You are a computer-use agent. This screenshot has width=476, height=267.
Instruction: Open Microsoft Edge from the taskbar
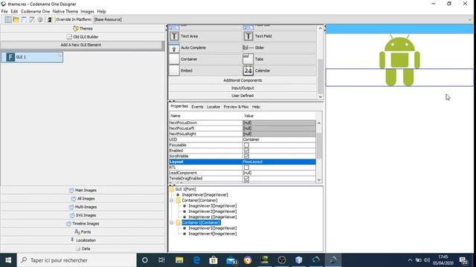coord(196,260)
